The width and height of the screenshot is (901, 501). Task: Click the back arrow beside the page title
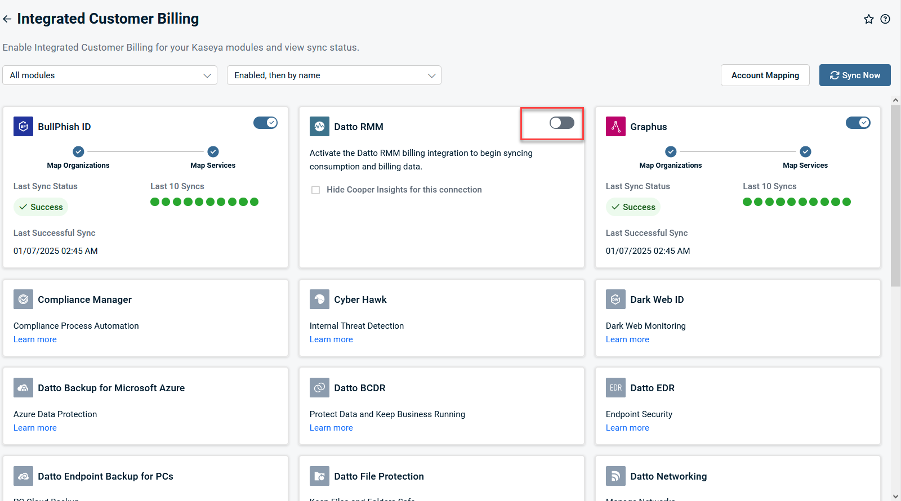click(7, 19)
